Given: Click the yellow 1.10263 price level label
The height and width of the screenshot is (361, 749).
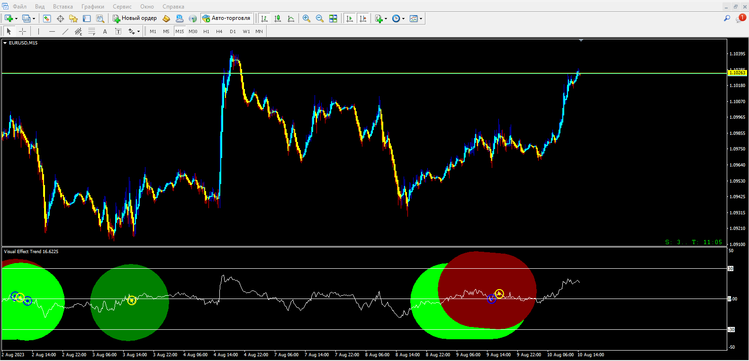Looking at the screenshot, I should (737, 73).
